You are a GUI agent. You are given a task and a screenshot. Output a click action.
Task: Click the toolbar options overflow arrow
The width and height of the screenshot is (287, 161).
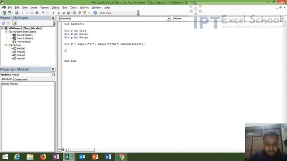tap(139, 13)
